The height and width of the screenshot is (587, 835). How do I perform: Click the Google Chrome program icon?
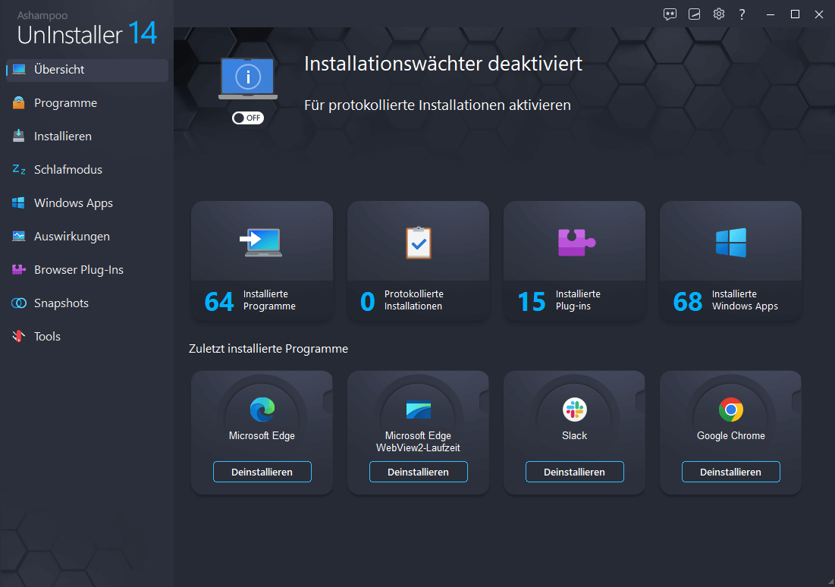pos(730,410)
